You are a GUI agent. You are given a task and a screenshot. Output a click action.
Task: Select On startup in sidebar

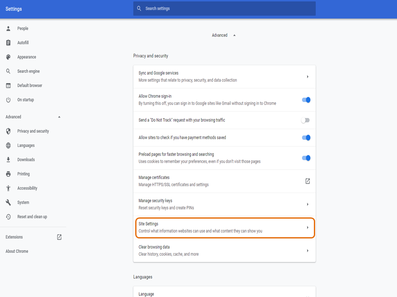point(26,100)
